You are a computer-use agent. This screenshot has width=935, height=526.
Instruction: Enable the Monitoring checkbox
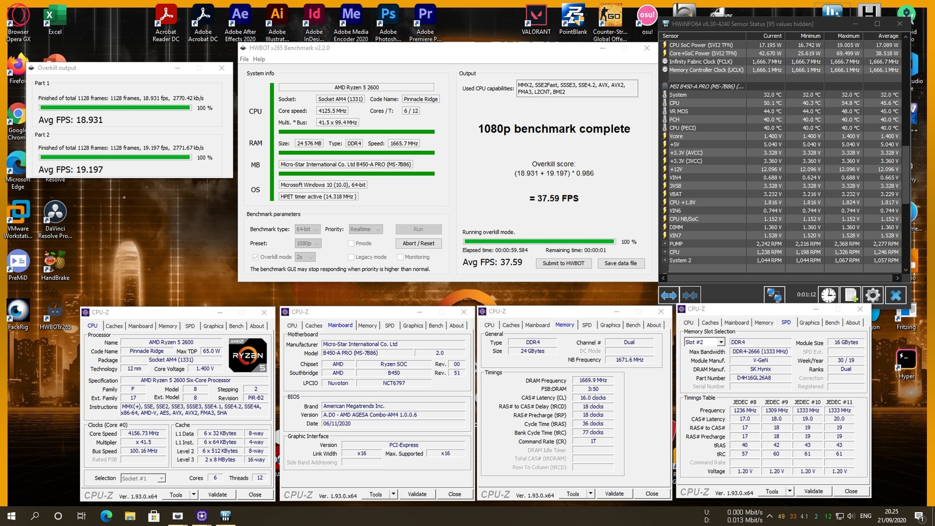(400, 257)
